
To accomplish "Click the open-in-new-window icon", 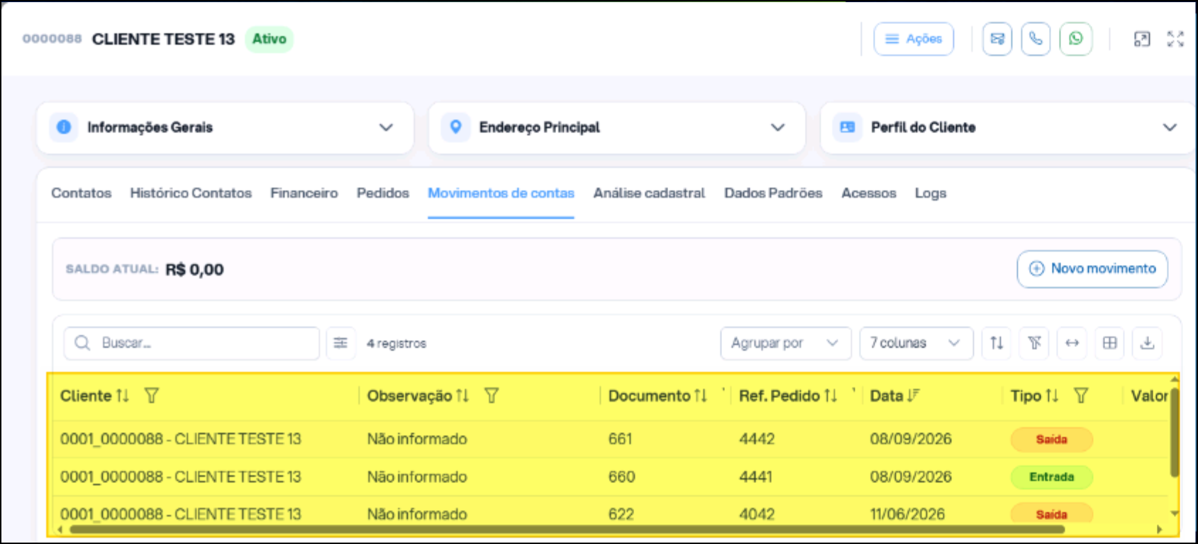I will point(1142,39).
